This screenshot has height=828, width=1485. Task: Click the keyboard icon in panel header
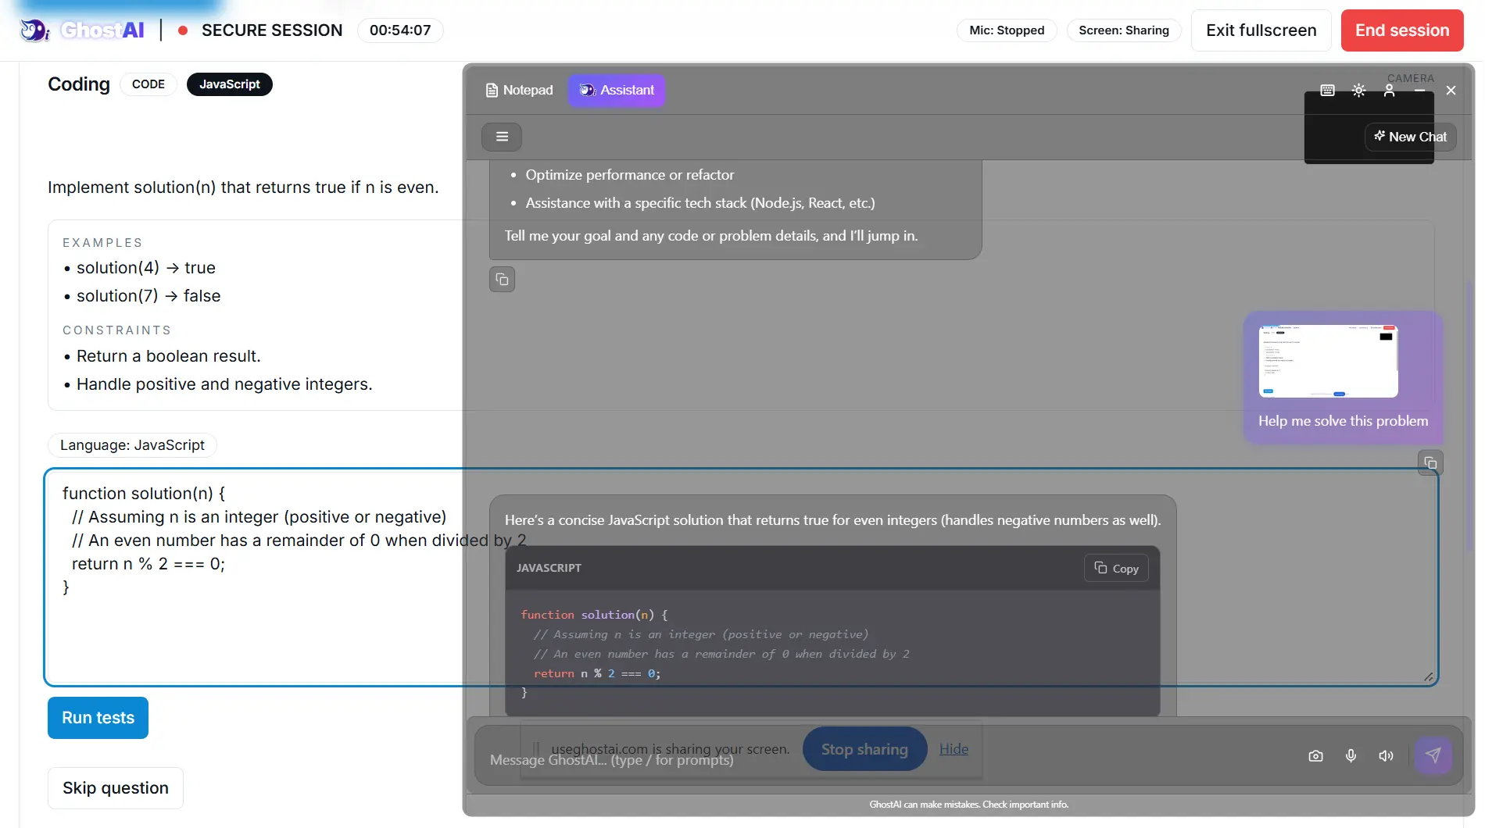[1327, 91]
